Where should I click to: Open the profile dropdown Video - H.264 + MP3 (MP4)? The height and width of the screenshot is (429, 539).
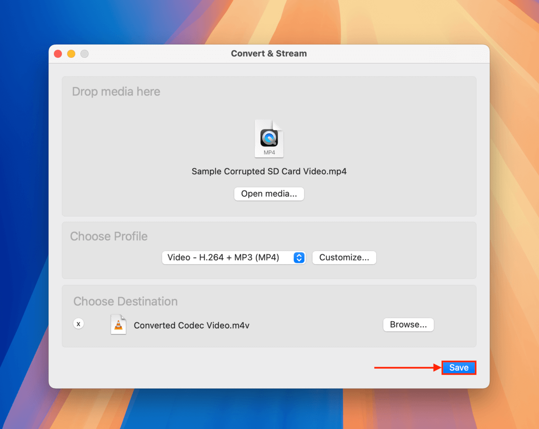[234, 257]
